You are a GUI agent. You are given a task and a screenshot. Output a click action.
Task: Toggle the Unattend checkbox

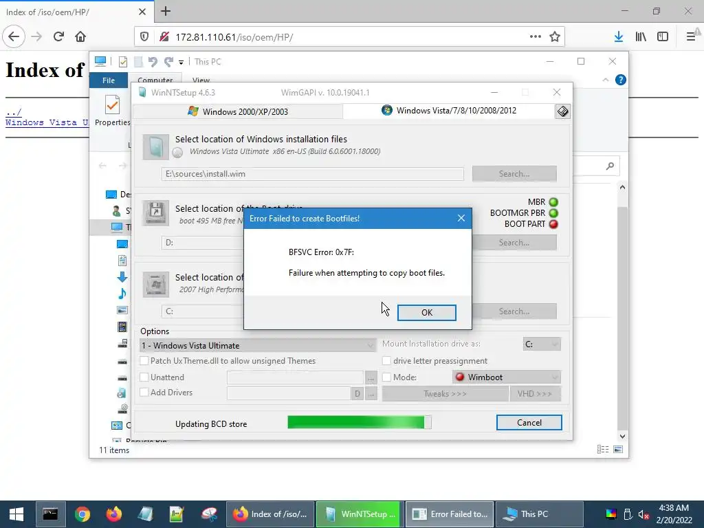pos(144,377)
